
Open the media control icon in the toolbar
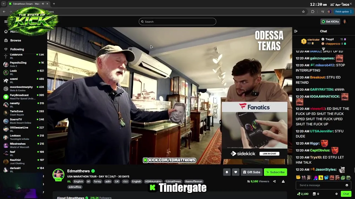click(322, 12)
